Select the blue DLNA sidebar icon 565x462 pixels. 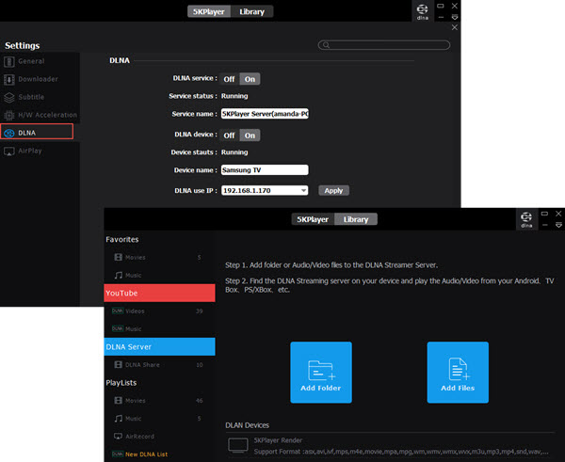pos(9,134)
